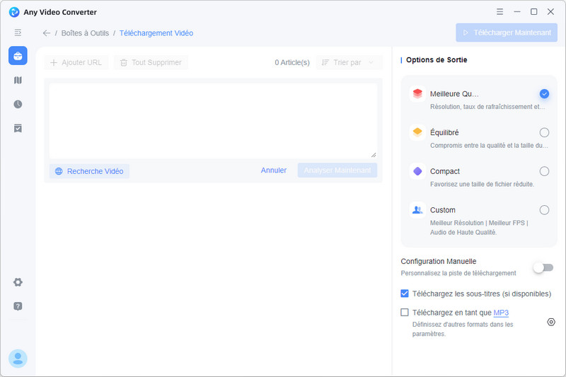Open the toolbox briefcase icon in sidebar
Screen dimensions: 566x377
[x=18, y=56]
